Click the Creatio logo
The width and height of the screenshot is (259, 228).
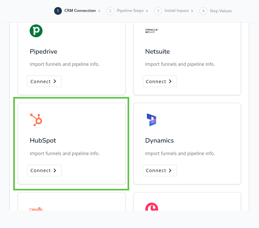[x=36, y=209]
